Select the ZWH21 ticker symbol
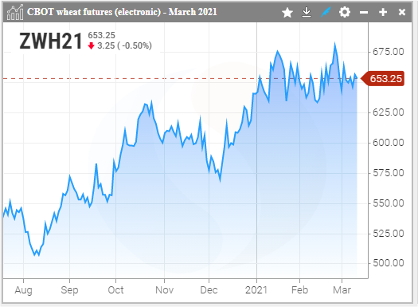This screenshot has height=307, width=418. (51, 41)
